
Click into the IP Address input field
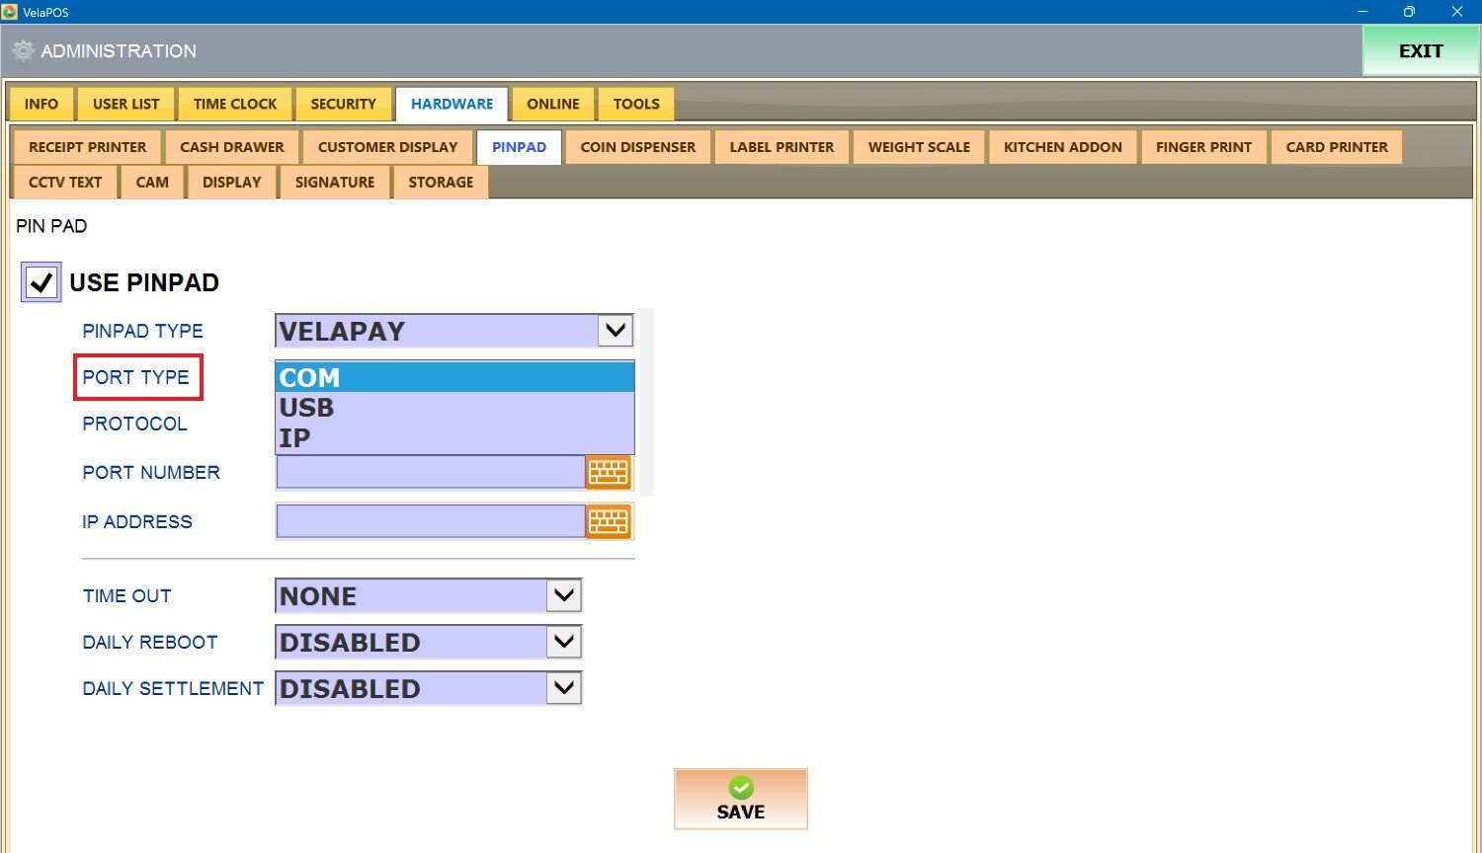(431, 521)
